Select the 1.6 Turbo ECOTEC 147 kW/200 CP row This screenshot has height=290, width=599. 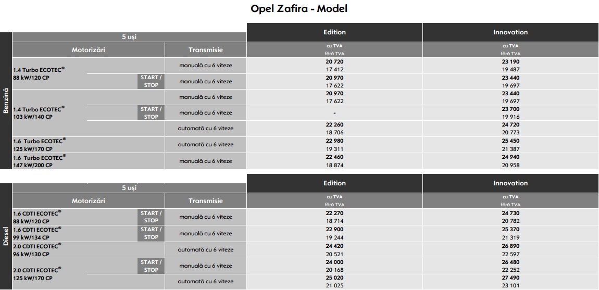(x=306, y=161)
